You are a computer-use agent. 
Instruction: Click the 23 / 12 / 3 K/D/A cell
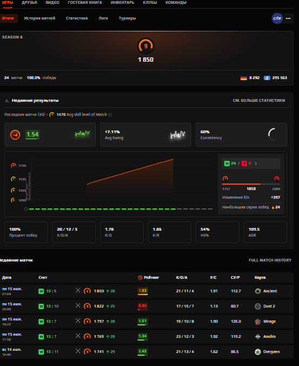tap(185, 337)
